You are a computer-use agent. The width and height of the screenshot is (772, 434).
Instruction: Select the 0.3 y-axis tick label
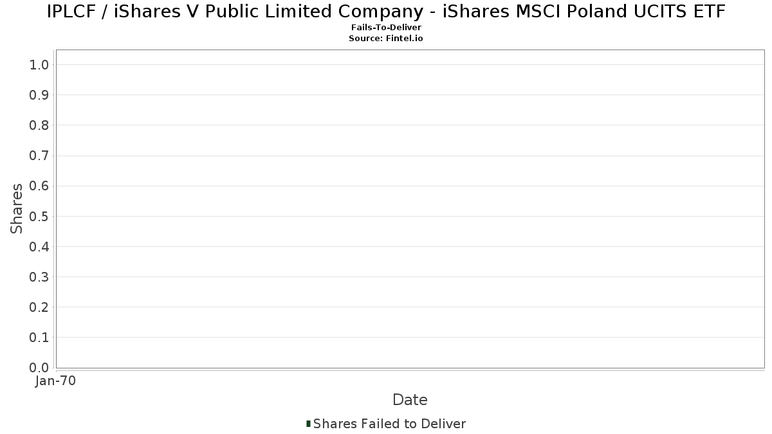pyautogui.click(x=39, y=277)
